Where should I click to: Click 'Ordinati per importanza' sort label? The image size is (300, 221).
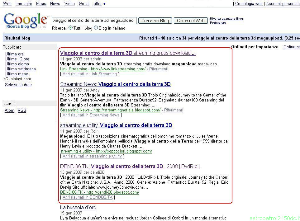pos(255,47)
